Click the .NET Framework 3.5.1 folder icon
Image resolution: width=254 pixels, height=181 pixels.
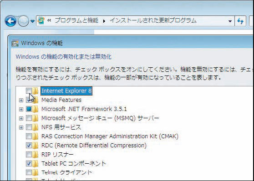coord(35,109)
